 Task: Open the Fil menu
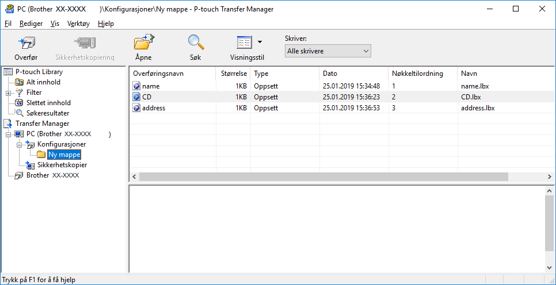tap(8, 24)
